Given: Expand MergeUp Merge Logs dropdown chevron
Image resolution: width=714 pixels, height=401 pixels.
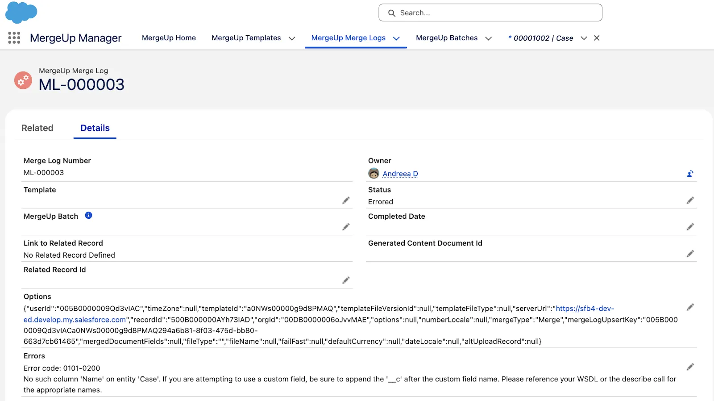Looking at the screenshot, I should click(396, 38).
